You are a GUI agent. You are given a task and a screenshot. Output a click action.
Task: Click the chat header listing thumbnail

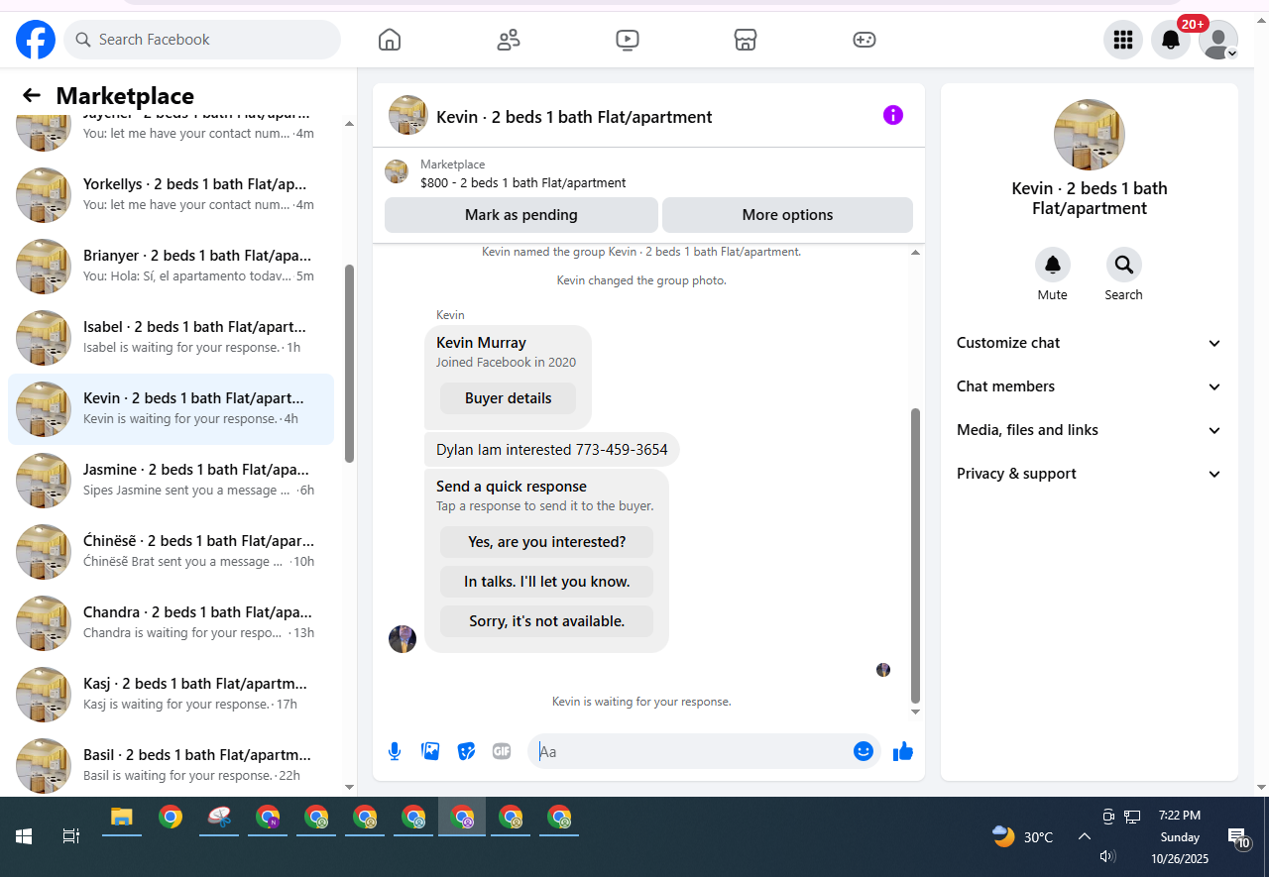[x=408, y=115]
